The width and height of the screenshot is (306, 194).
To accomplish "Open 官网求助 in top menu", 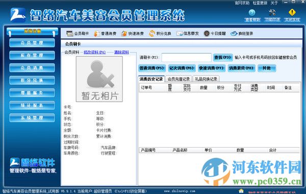I will pos(242,3).
